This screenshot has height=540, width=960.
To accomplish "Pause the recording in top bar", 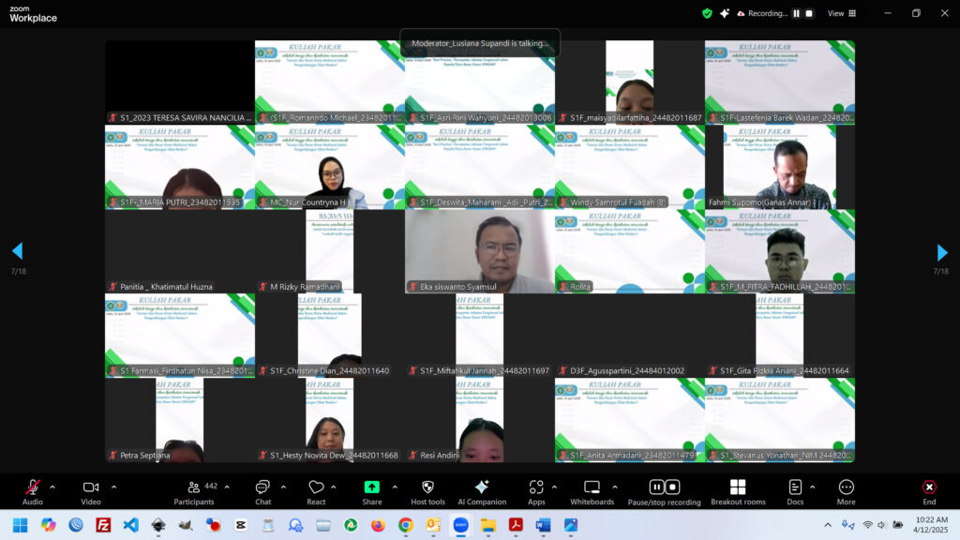I will click(796, 13).
